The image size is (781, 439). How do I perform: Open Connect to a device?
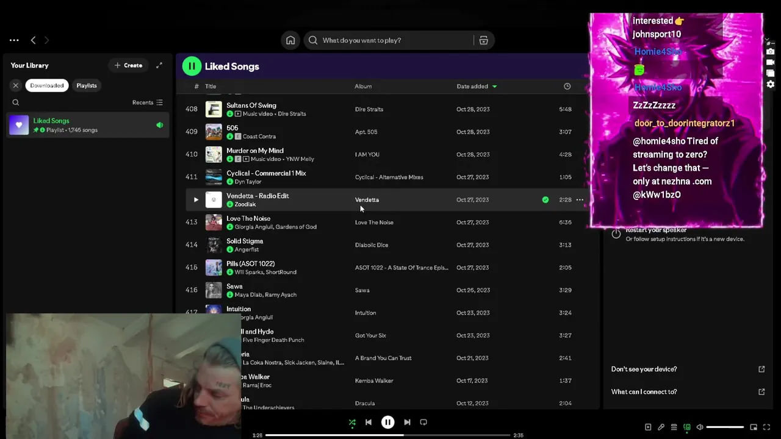[686, 427]
